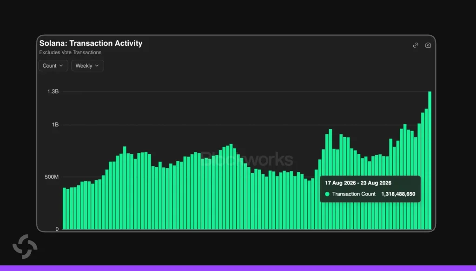Click the 500M axis label
Screen dimensions: 476x271
coord(52,177)
